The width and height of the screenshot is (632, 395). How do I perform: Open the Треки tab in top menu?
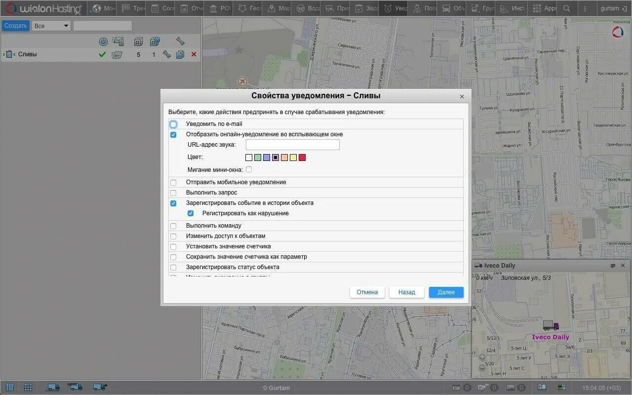132,8
